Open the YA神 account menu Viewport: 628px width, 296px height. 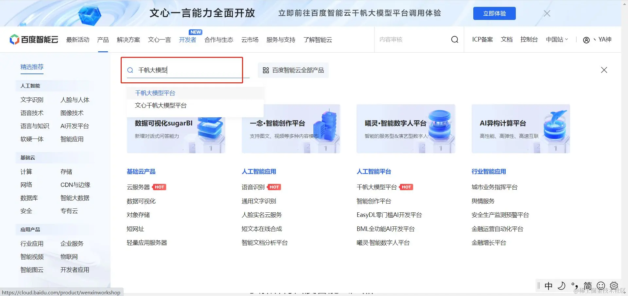pos(605,40)
